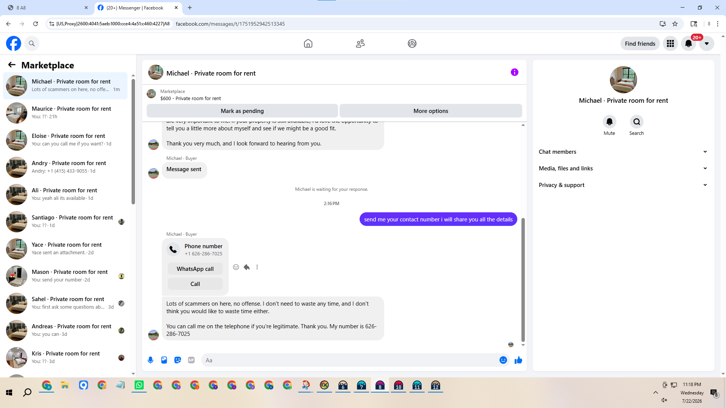Go to the Home feed icon
This screenshot has height=408, width=726.
pos(308,43)
